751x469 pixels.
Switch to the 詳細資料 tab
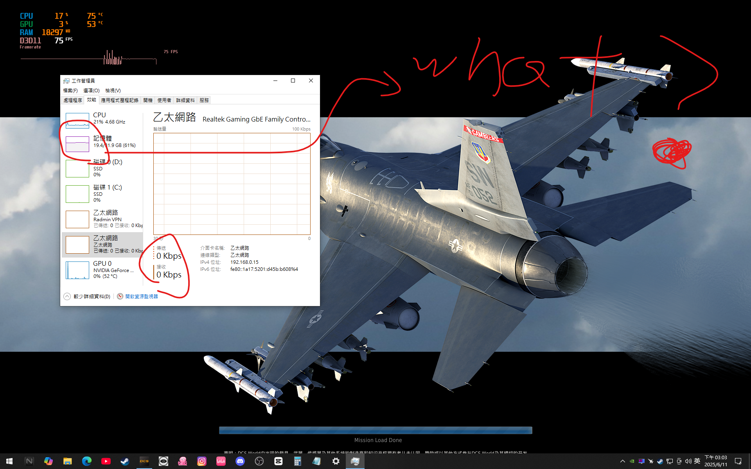point(185,100)
